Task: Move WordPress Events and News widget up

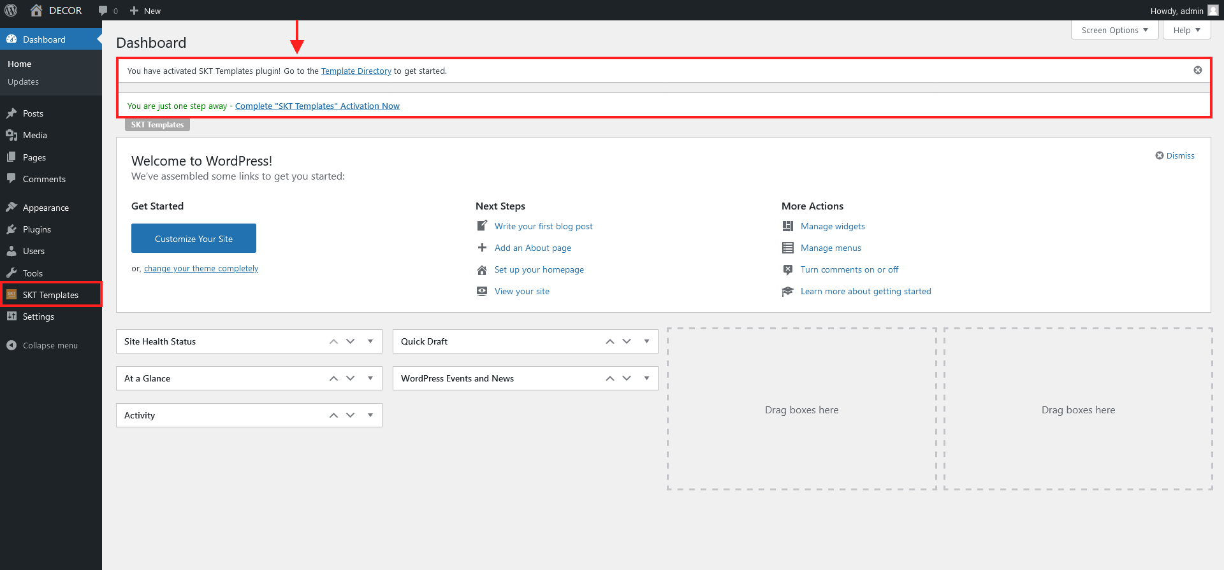Action: [610, 378]
